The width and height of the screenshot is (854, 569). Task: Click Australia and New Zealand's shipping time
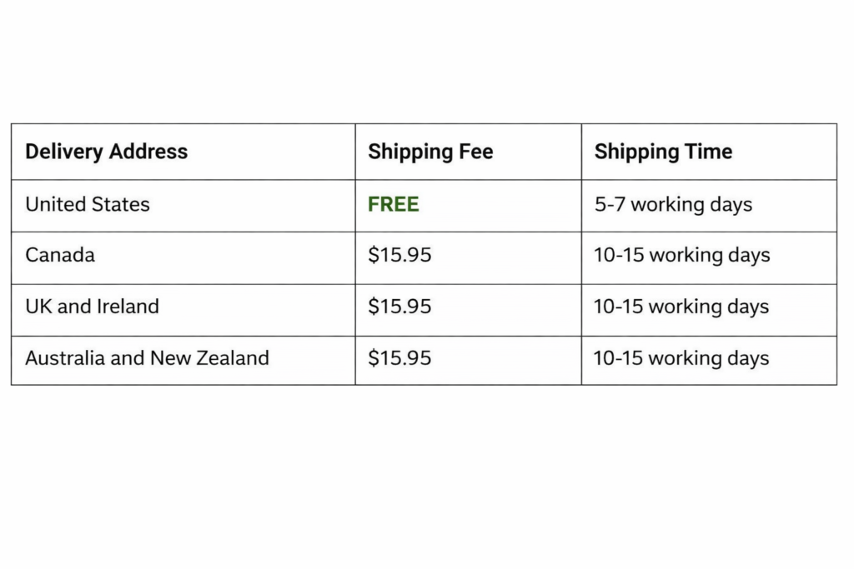[x=681, y=358]
